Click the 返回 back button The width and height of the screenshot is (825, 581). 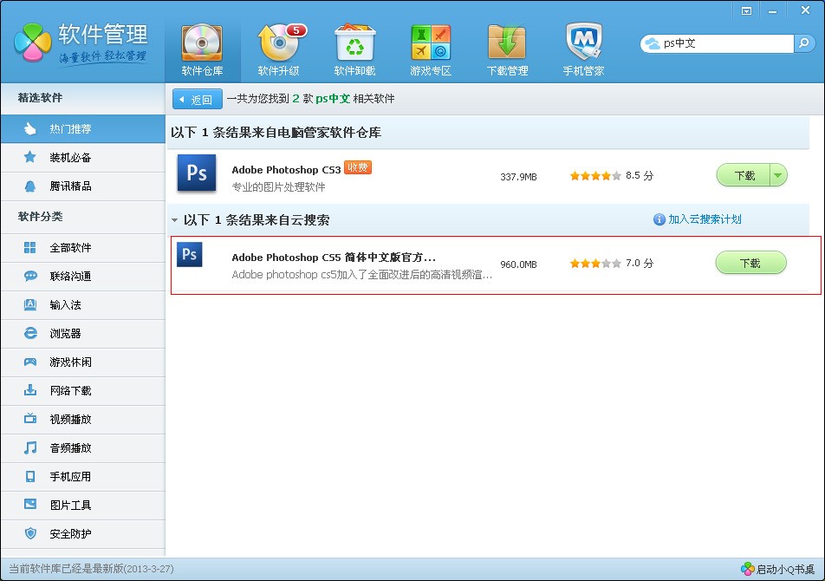click(198, 99)
